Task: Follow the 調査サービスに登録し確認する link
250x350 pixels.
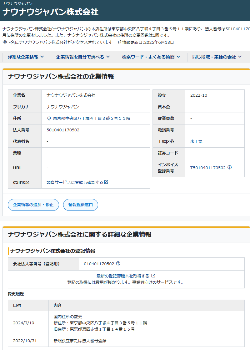Action: [x=75, y=182]
